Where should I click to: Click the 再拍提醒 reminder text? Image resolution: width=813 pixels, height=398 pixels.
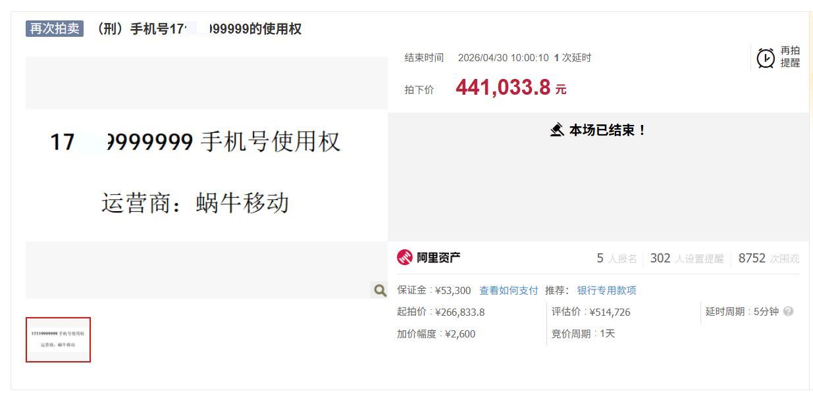[x=790, y=57]
